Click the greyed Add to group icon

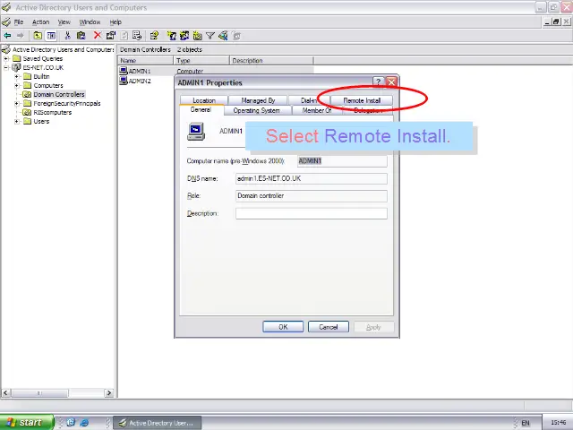[236, 36]
